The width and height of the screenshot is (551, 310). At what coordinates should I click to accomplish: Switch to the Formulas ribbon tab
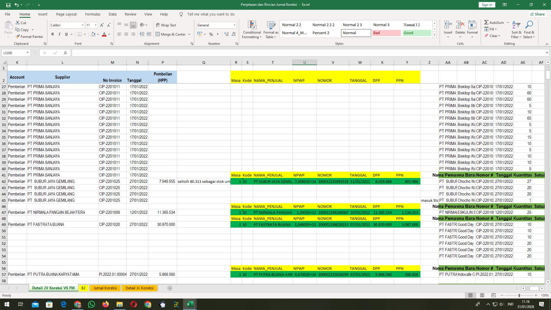pyautogui.click(x=93, y=14)
